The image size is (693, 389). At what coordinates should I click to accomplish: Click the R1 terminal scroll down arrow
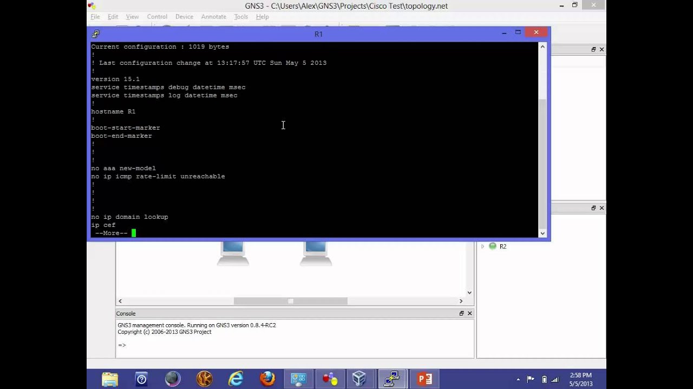coord(542,233)
